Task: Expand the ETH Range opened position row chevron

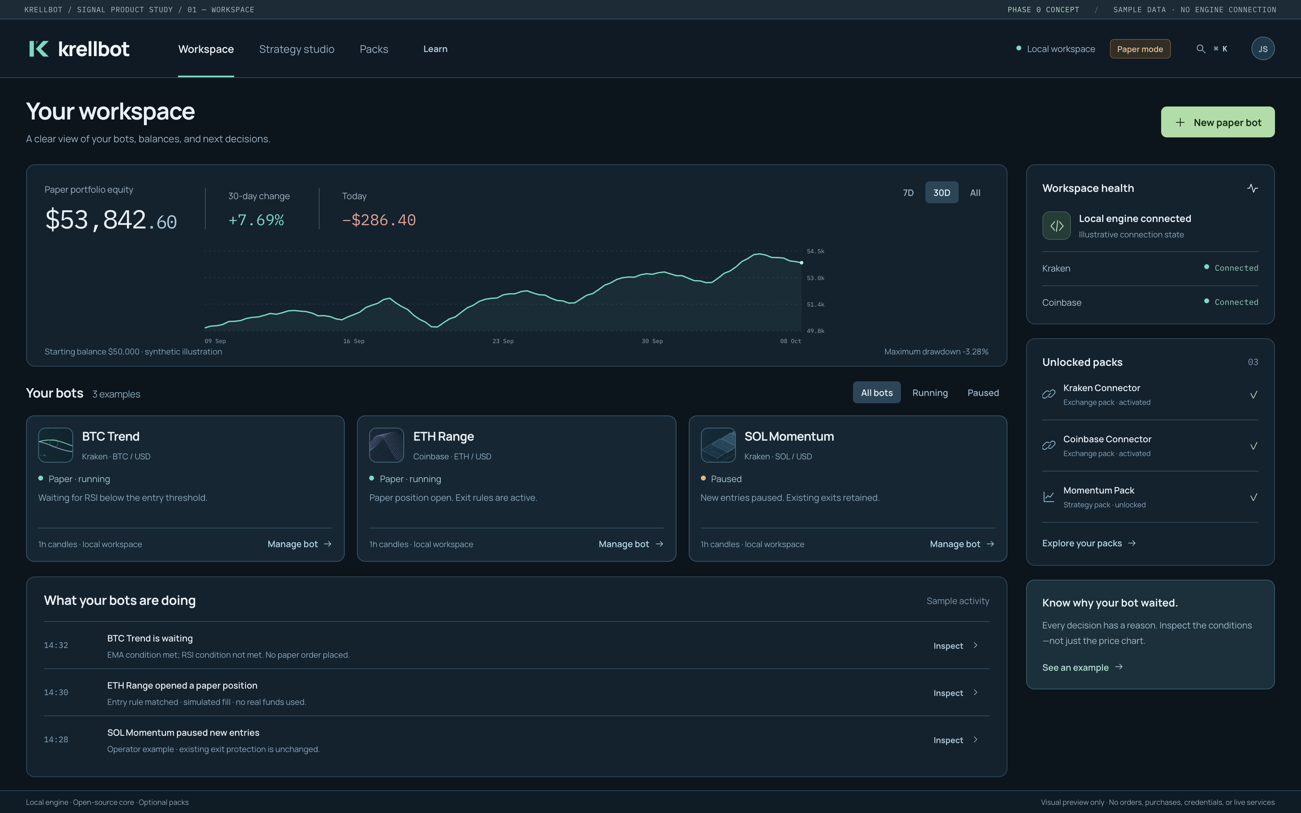Action: tap(976, 693)
